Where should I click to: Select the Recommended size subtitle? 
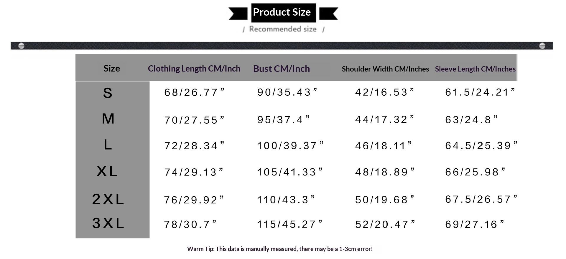coord(283,29)
